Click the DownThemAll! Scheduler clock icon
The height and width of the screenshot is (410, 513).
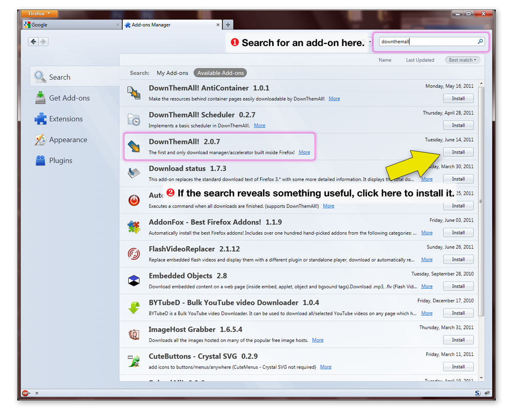coord(134,120)
